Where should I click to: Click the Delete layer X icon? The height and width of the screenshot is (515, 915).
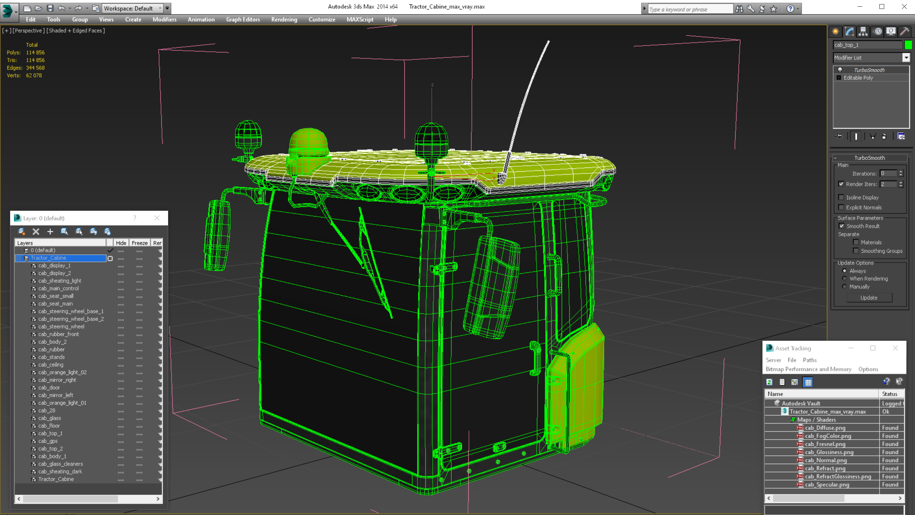(36, 231)
